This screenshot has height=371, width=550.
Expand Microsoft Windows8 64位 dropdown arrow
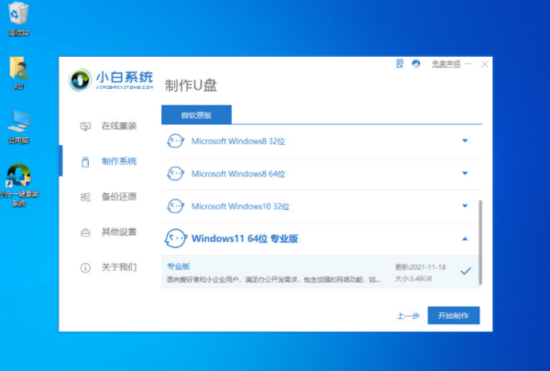tap(465, 173)
